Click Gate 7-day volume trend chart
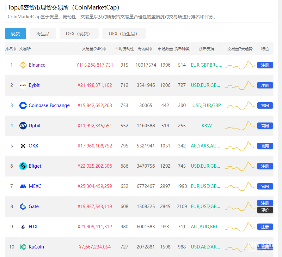Image resolution: width=282 pixels, height=257 pixels. point(240,206)
